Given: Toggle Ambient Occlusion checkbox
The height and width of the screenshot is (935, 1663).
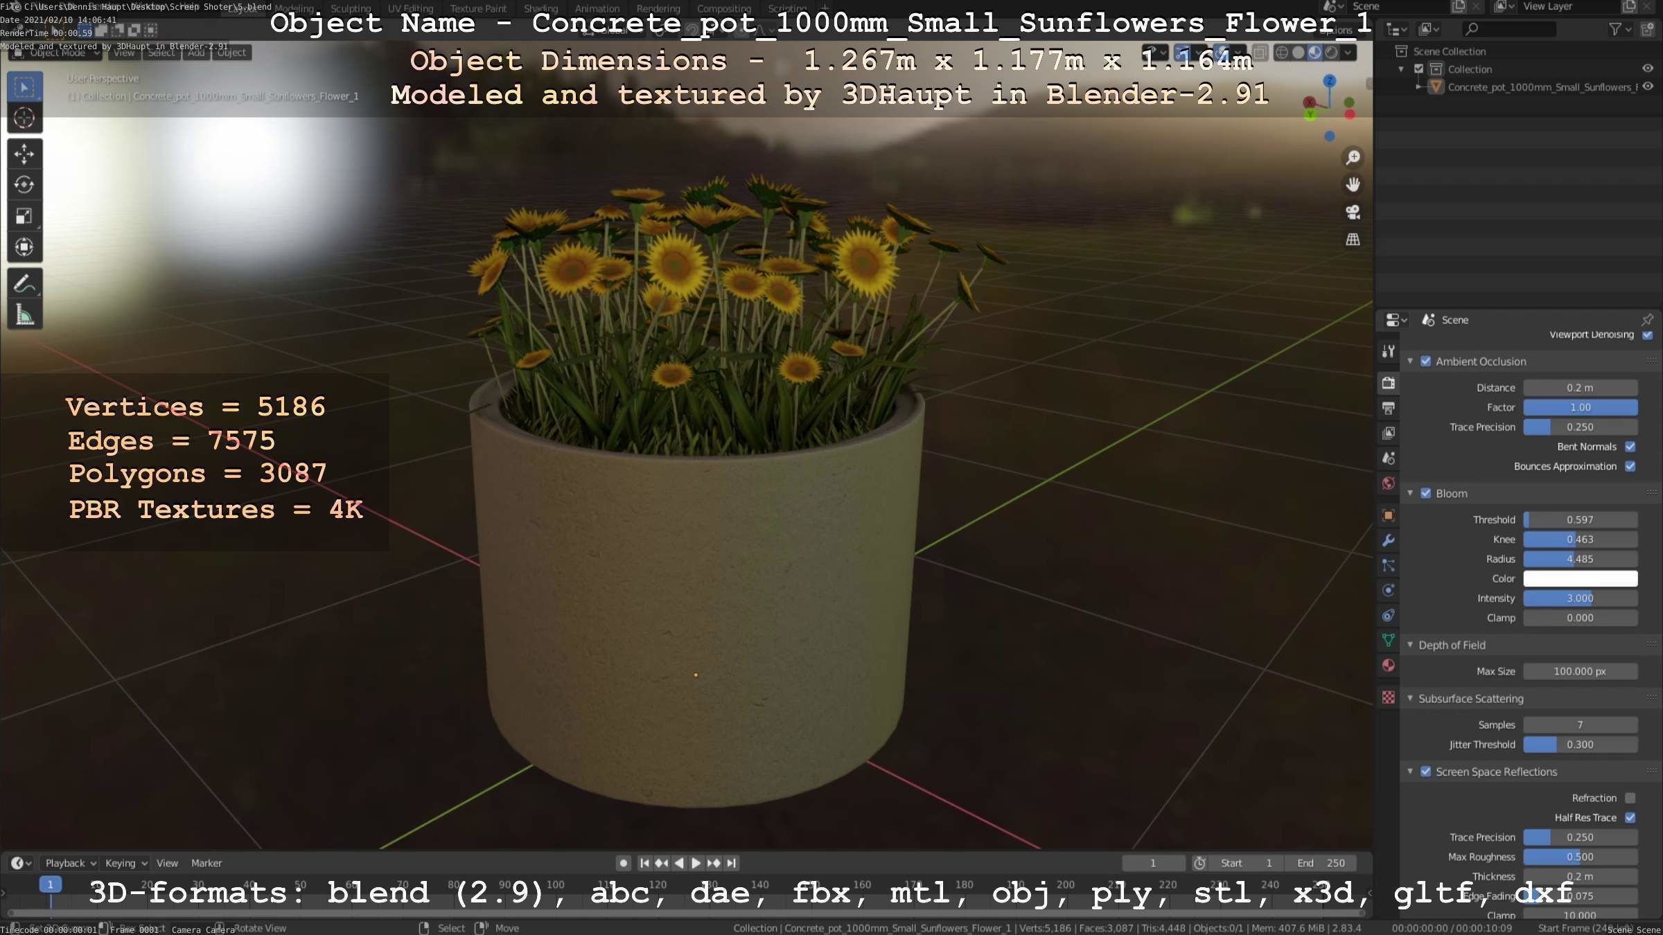Looking at the screenshot, I should 1425,361.
